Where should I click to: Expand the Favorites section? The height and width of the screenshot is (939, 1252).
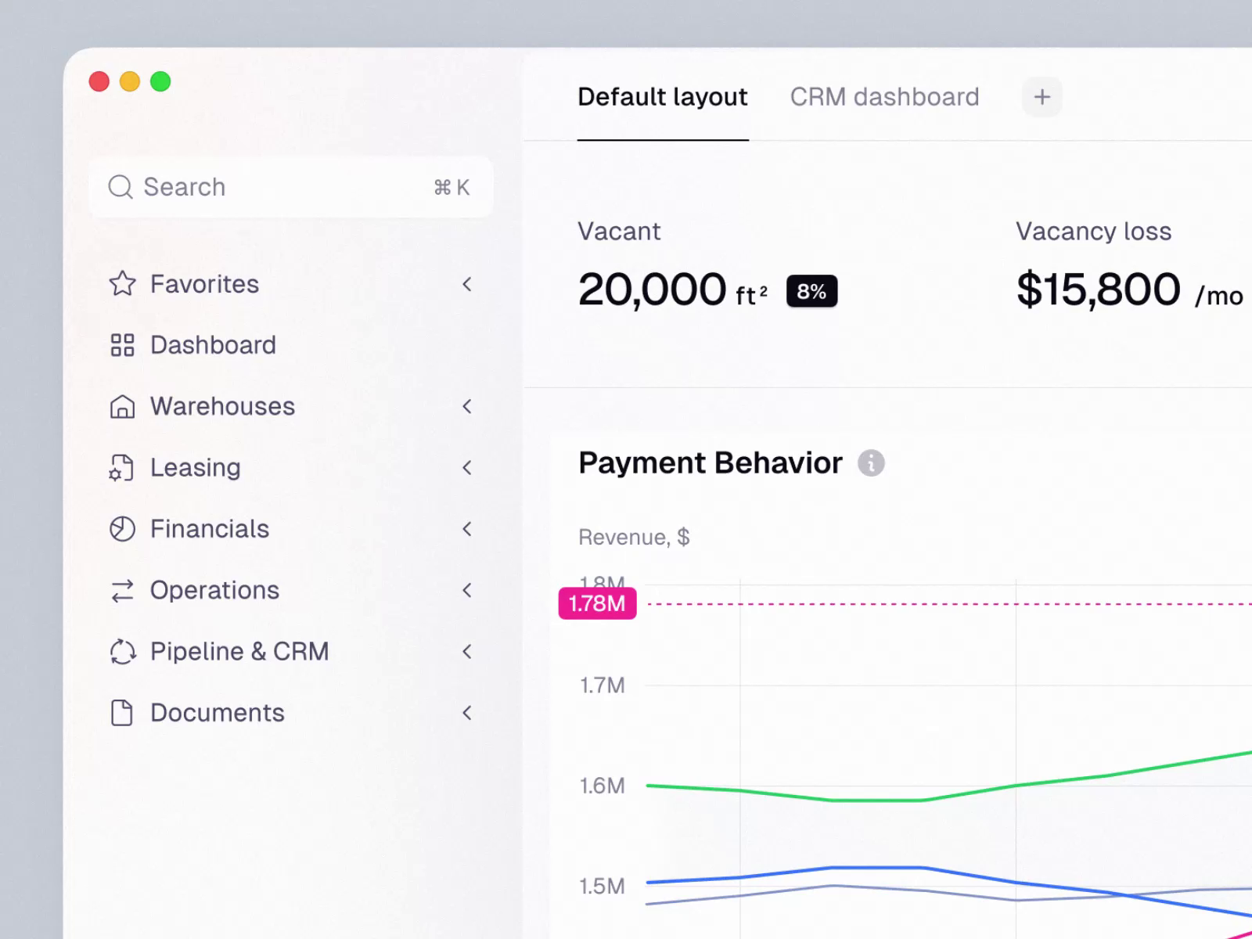[467, 284]
